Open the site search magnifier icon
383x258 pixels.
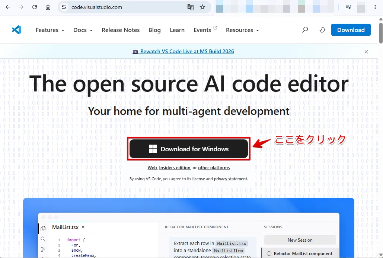[x=305, y=30]
